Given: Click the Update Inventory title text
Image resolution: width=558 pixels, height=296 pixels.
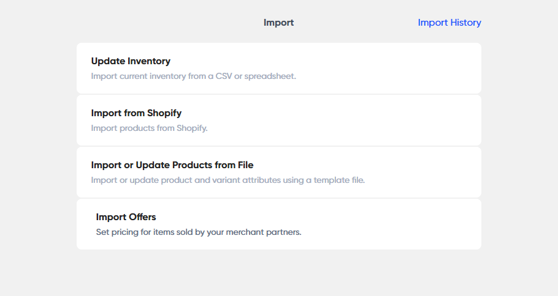Looking at the screenshot, I should (131, 61).
